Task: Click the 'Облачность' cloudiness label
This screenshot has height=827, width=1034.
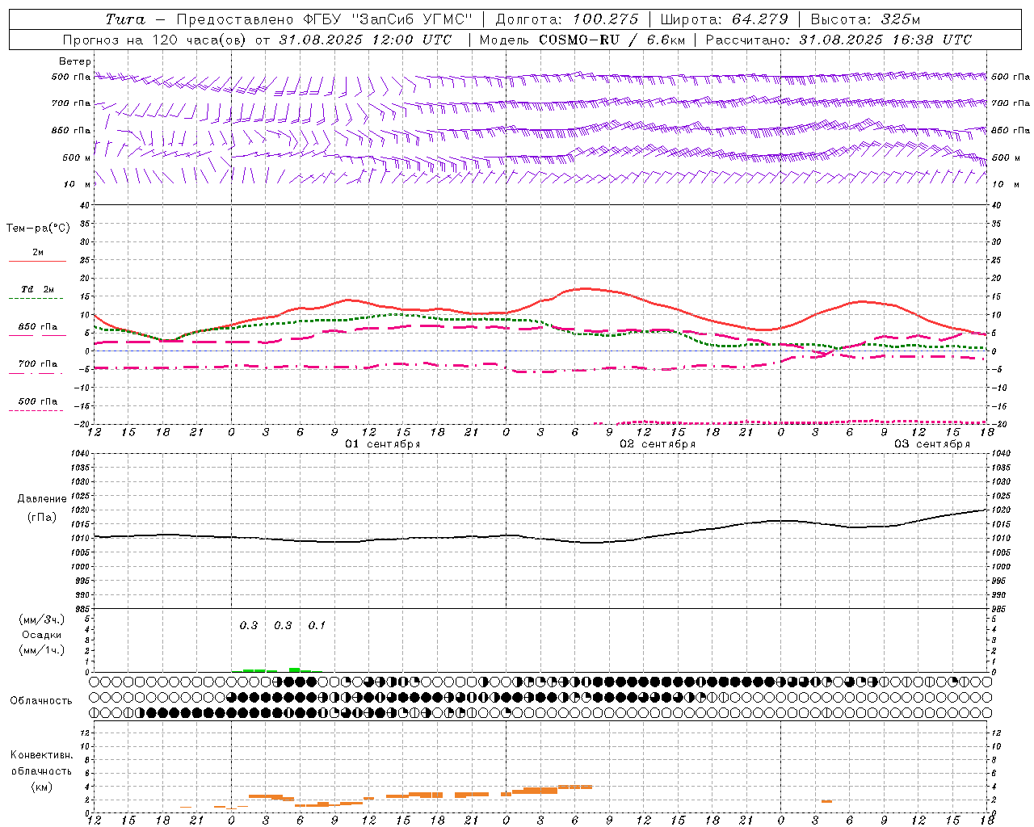Action: tap(41, 700)
